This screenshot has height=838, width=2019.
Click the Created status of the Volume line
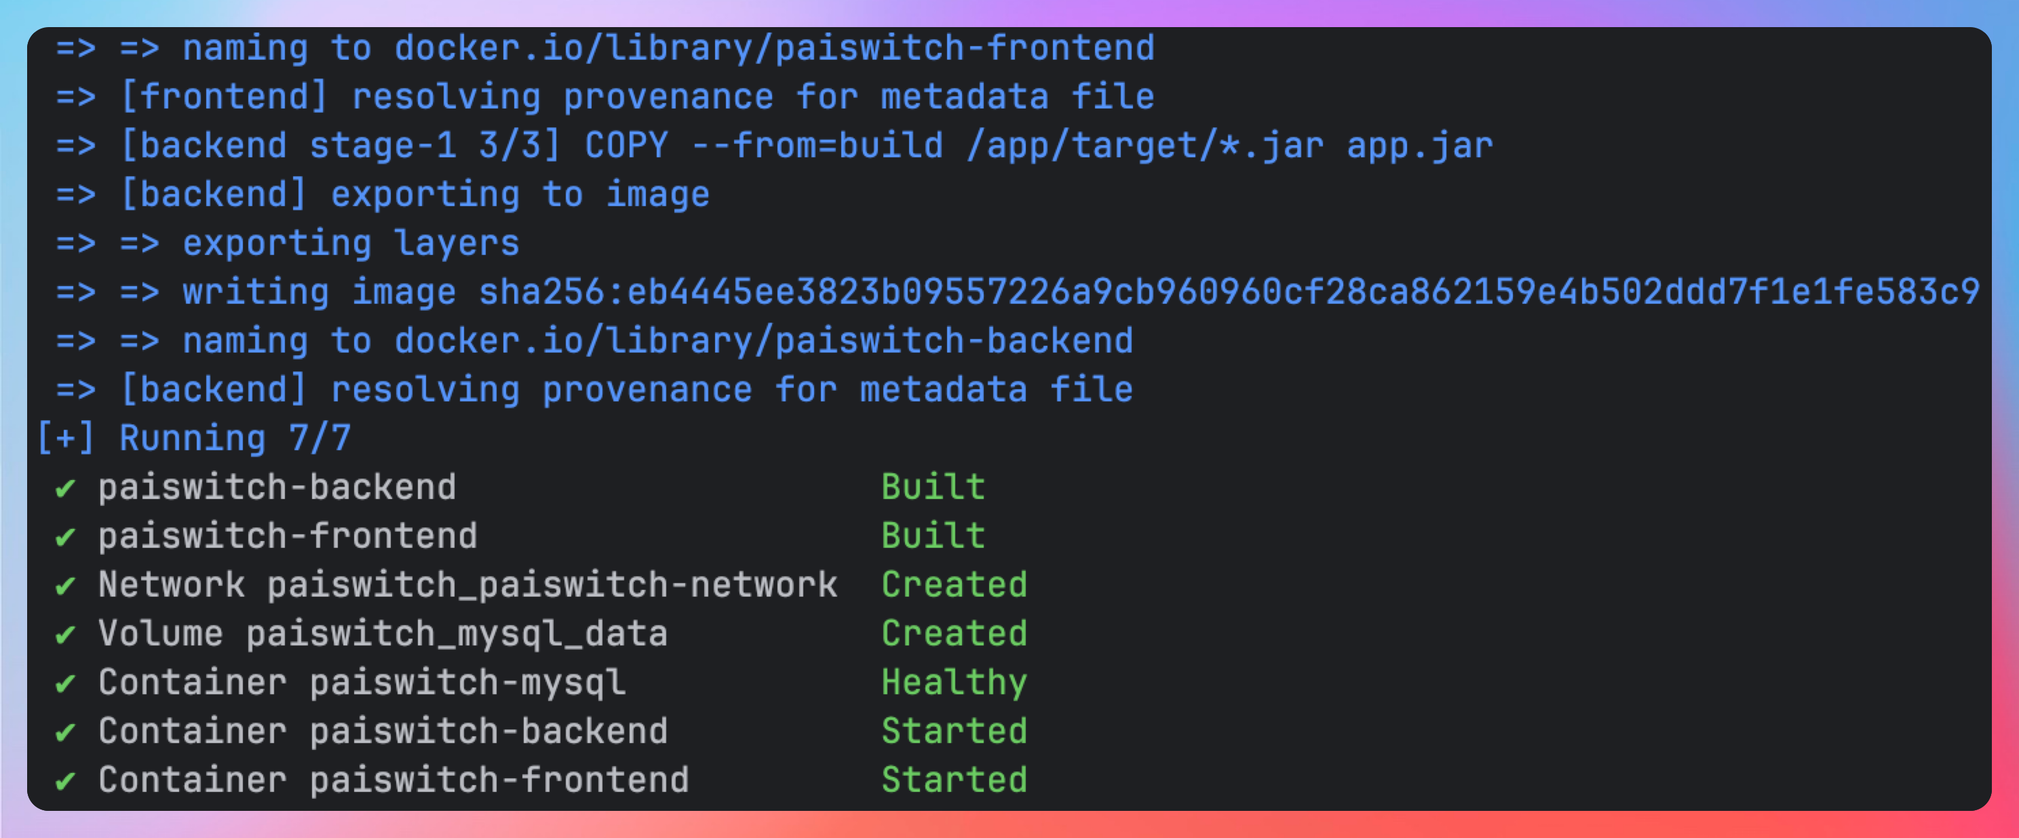pos(954,634)
